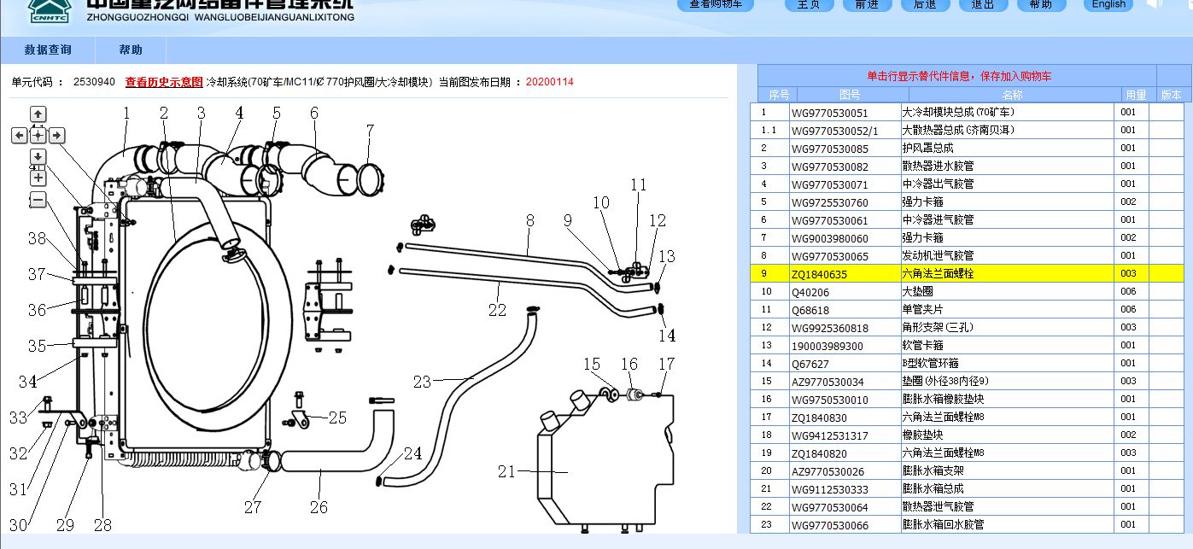The image size is (1193, 549).
Task: Select the 散热器进水胶管 row
Action: point(967,166)
